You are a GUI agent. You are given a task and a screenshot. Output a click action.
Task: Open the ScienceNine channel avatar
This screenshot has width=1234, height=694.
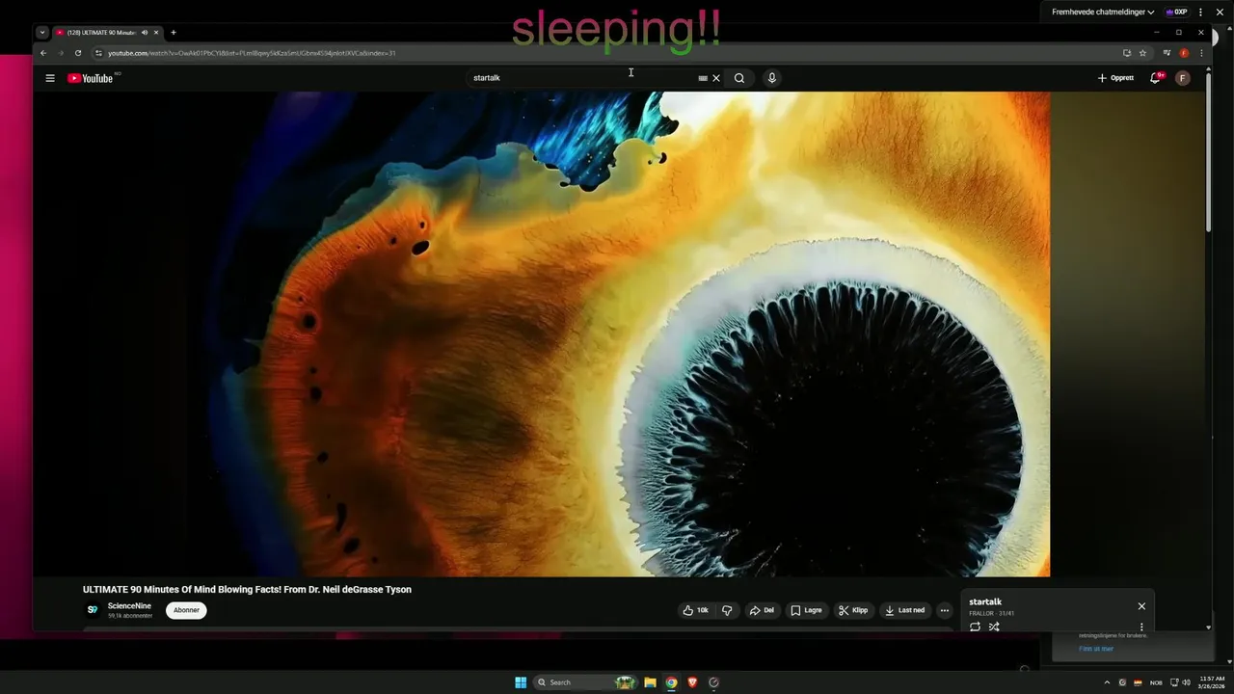[93, 610]
